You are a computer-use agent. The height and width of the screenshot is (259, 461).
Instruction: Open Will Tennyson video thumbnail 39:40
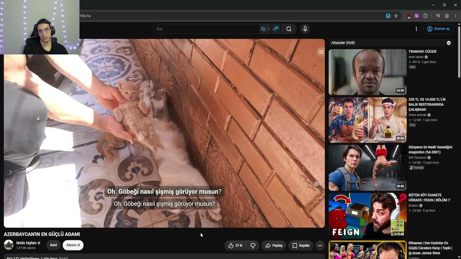click(x=367, y=168)
